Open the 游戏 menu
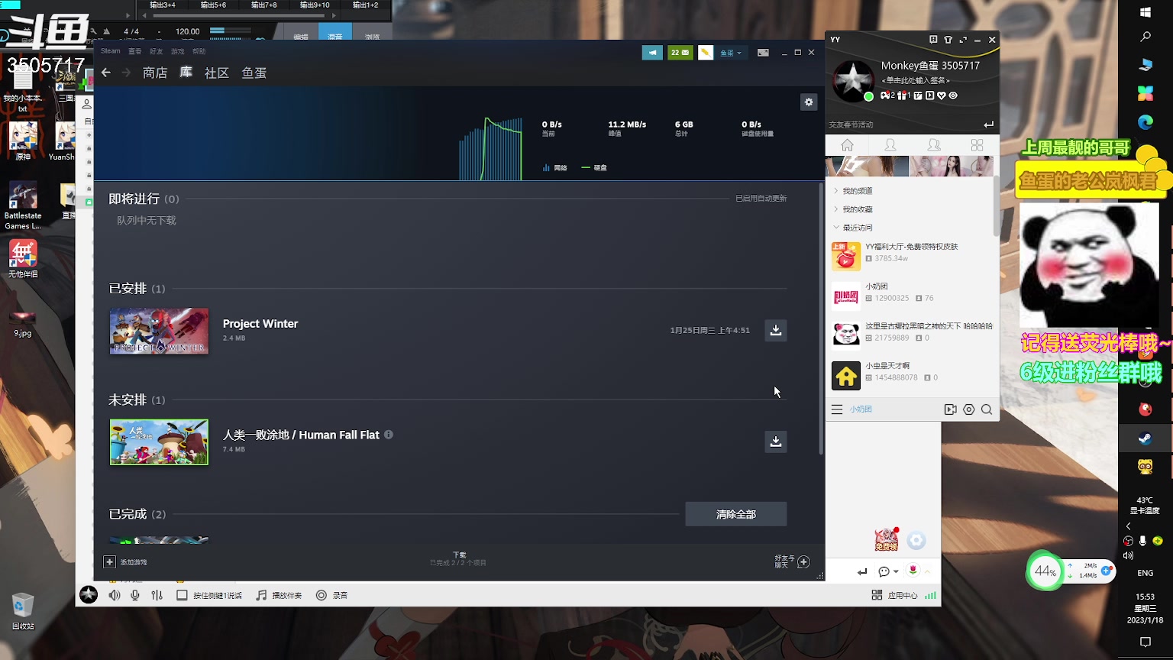1173x660 pixels. 178,51
